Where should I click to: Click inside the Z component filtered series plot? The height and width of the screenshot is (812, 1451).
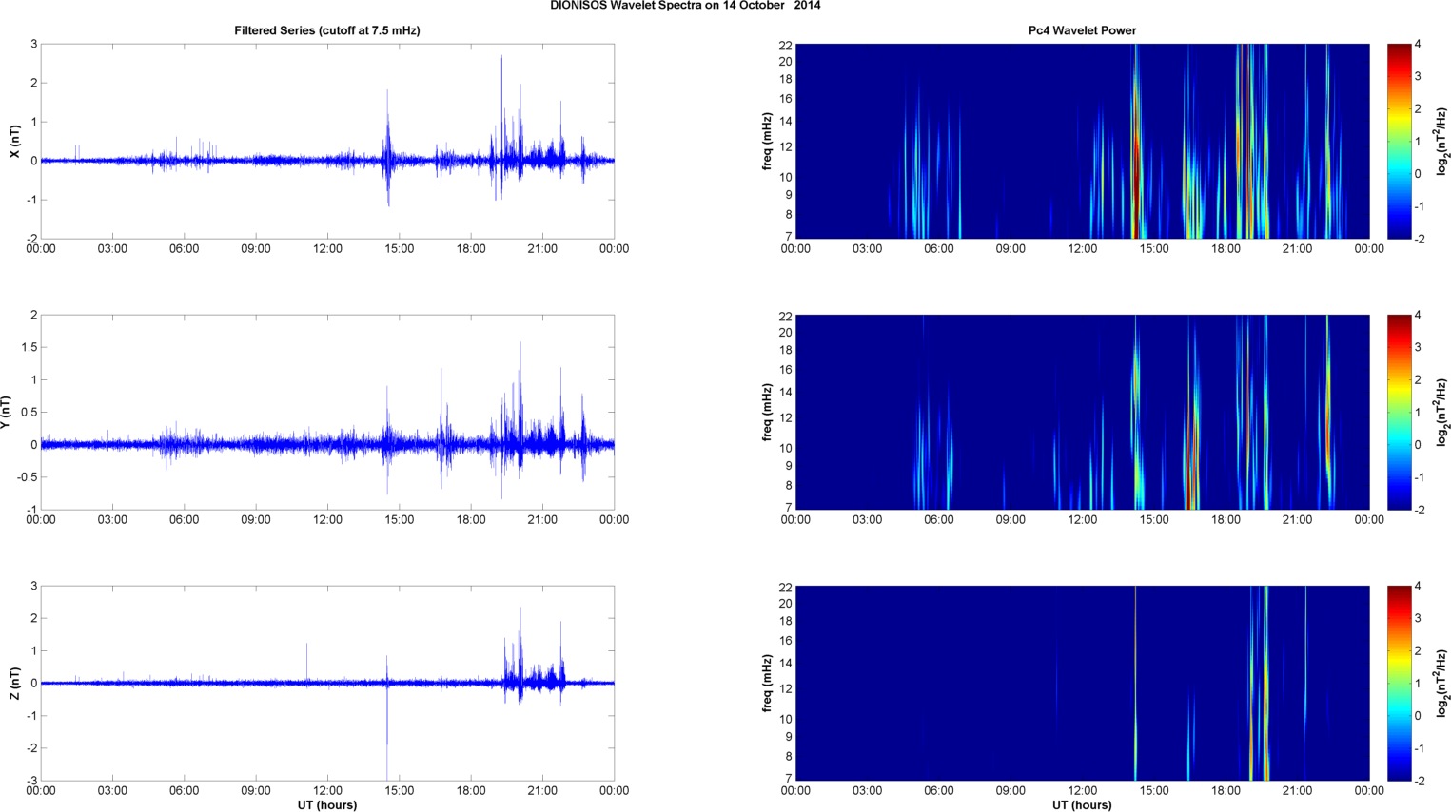327,684
